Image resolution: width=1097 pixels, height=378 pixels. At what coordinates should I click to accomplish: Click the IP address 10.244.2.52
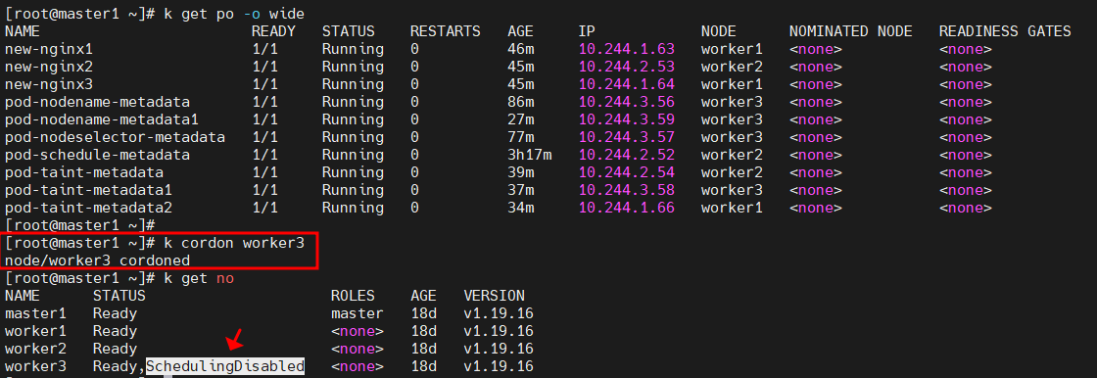click(626, 155)
